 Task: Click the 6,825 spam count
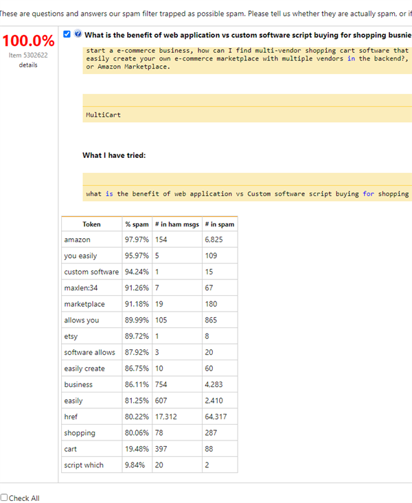pos(214,239)
